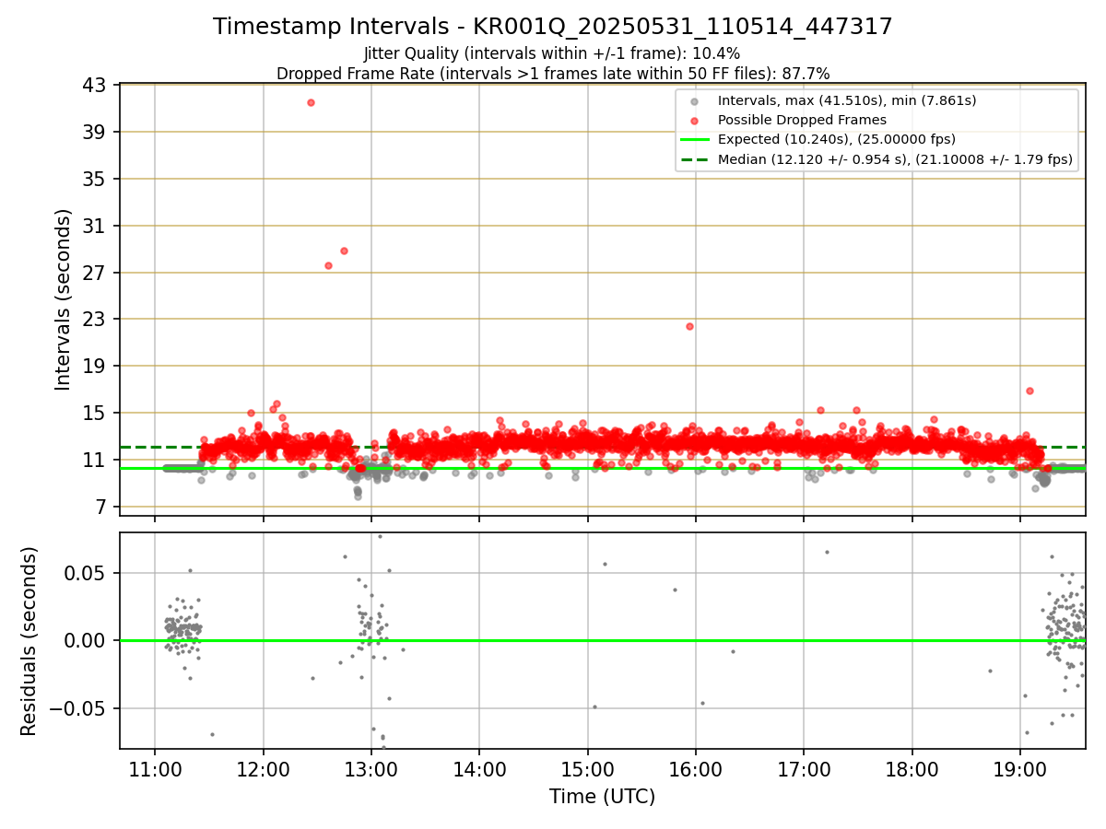
Task: Click the Jitter Quality 10.4% subtitle
Action: [552, 53]
